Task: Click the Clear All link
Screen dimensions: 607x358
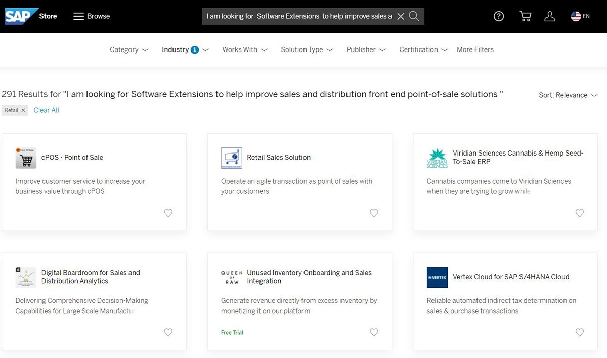Action: (46, 110)
